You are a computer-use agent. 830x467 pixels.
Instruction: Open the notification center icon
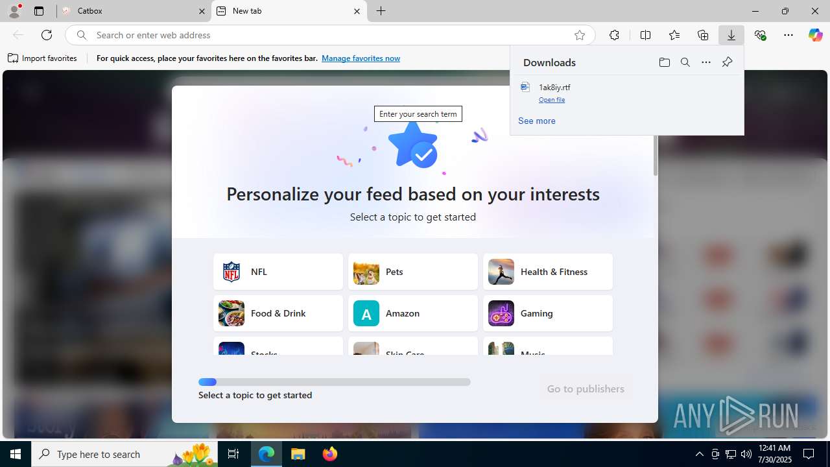(809, 454)
